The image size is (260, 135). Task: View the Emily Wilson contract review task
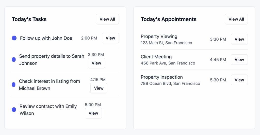[93, 113]
